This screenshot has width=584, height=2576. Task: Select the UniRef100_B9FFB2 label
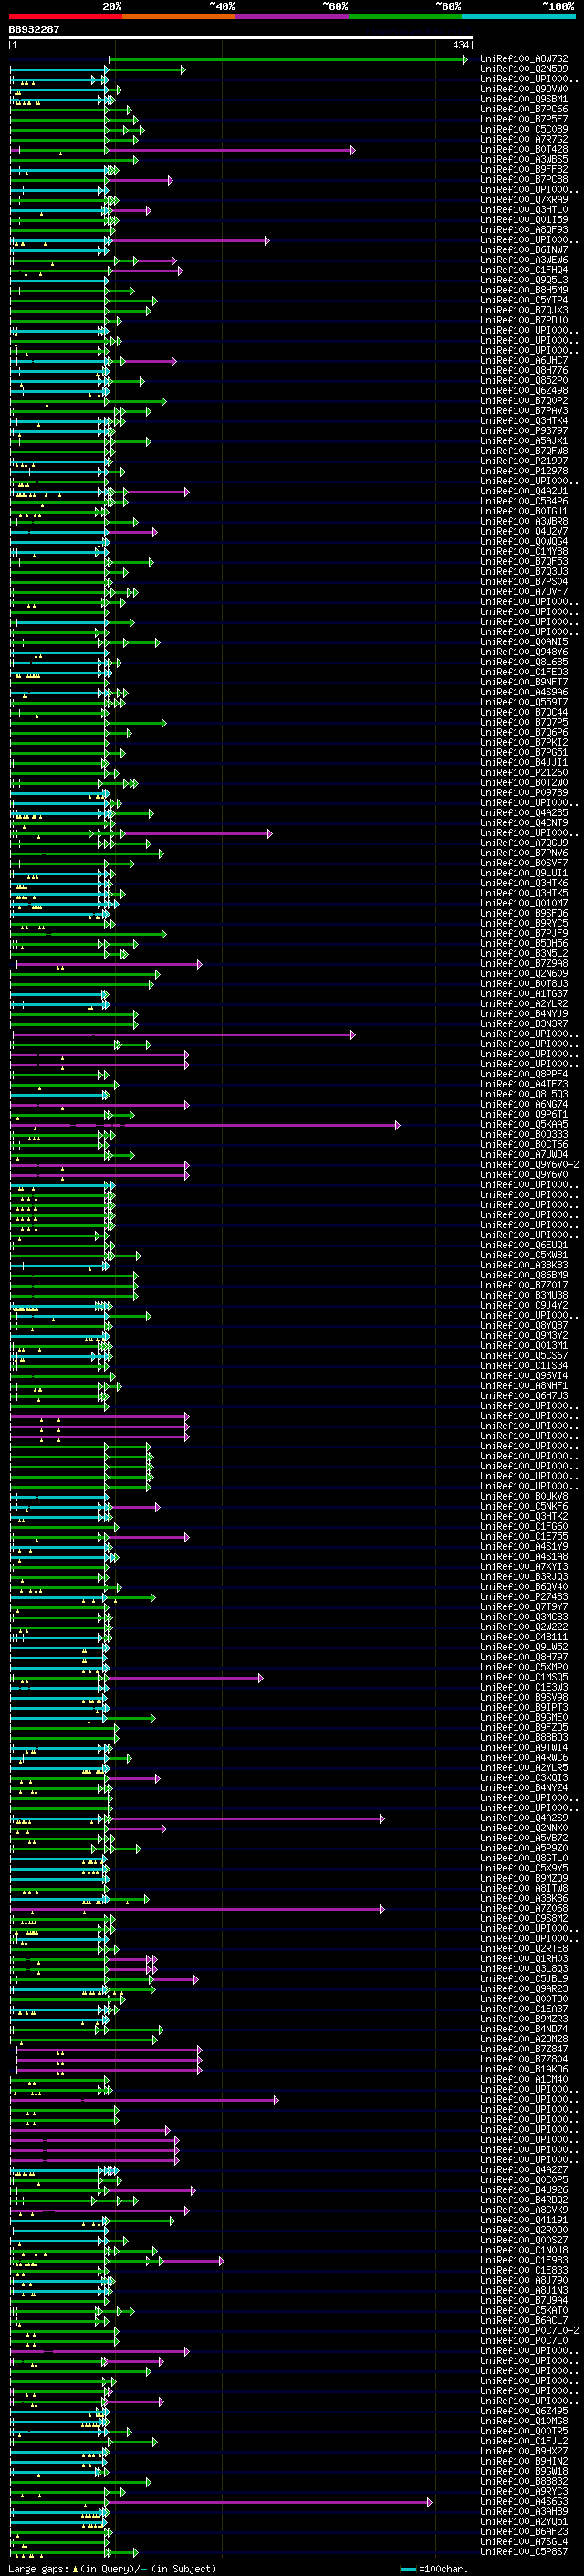524,169
